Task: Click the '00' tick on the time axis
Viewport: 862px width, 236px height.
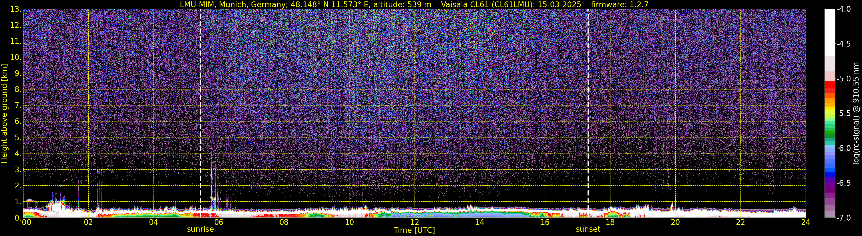Action: point(26,222)
